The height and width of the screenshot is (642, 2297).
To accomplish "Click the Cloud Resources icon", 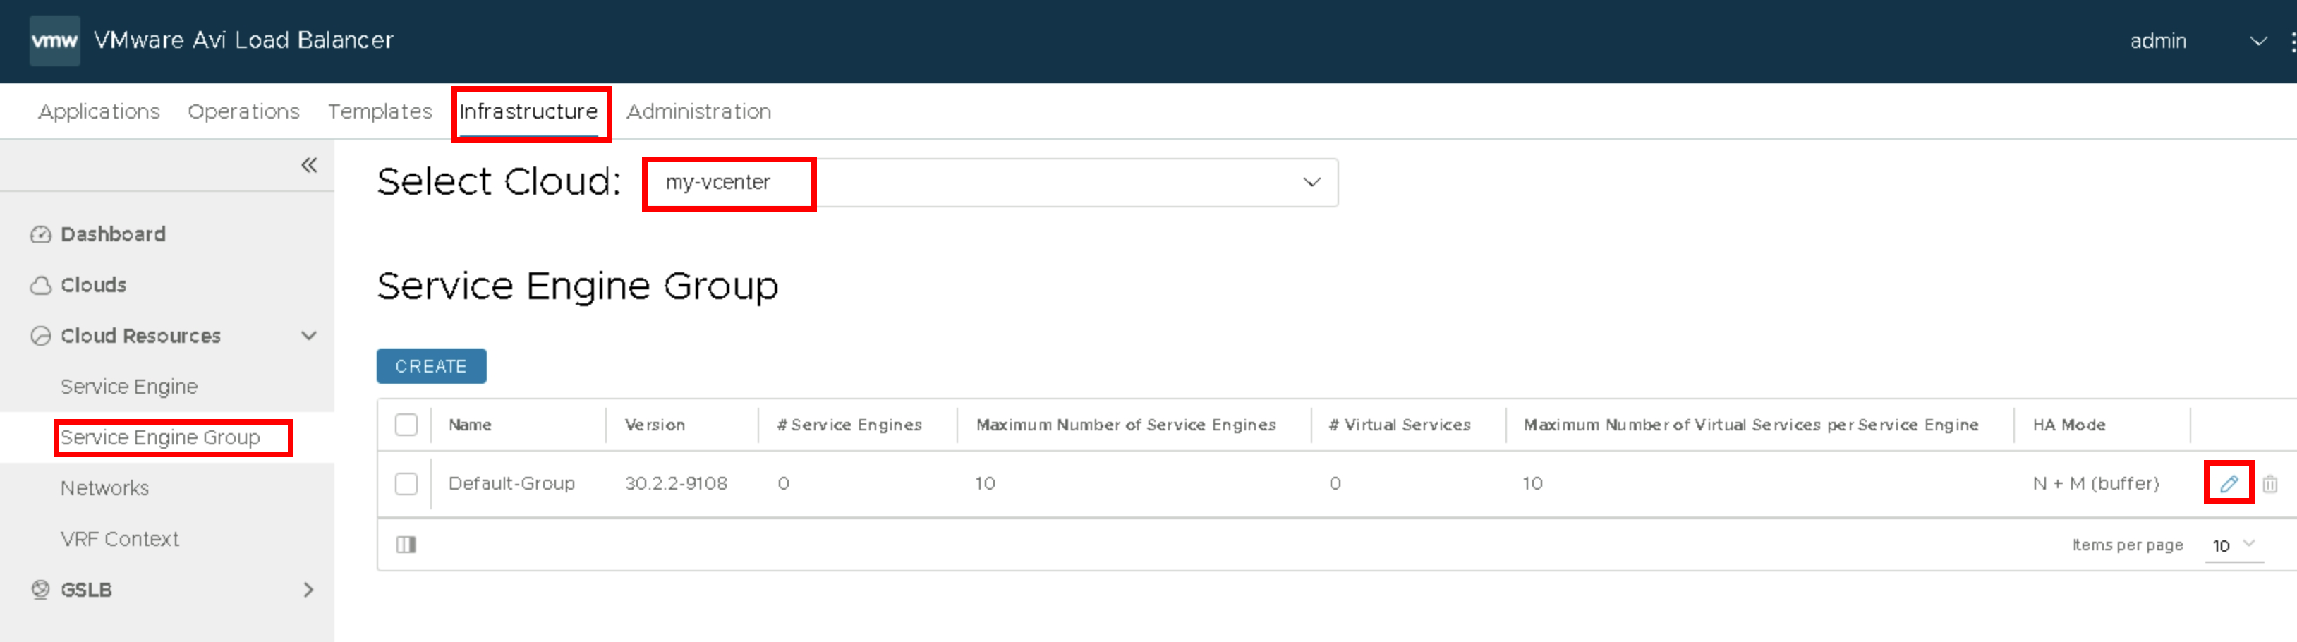I will pyautogui.click(x=41, y=336).
